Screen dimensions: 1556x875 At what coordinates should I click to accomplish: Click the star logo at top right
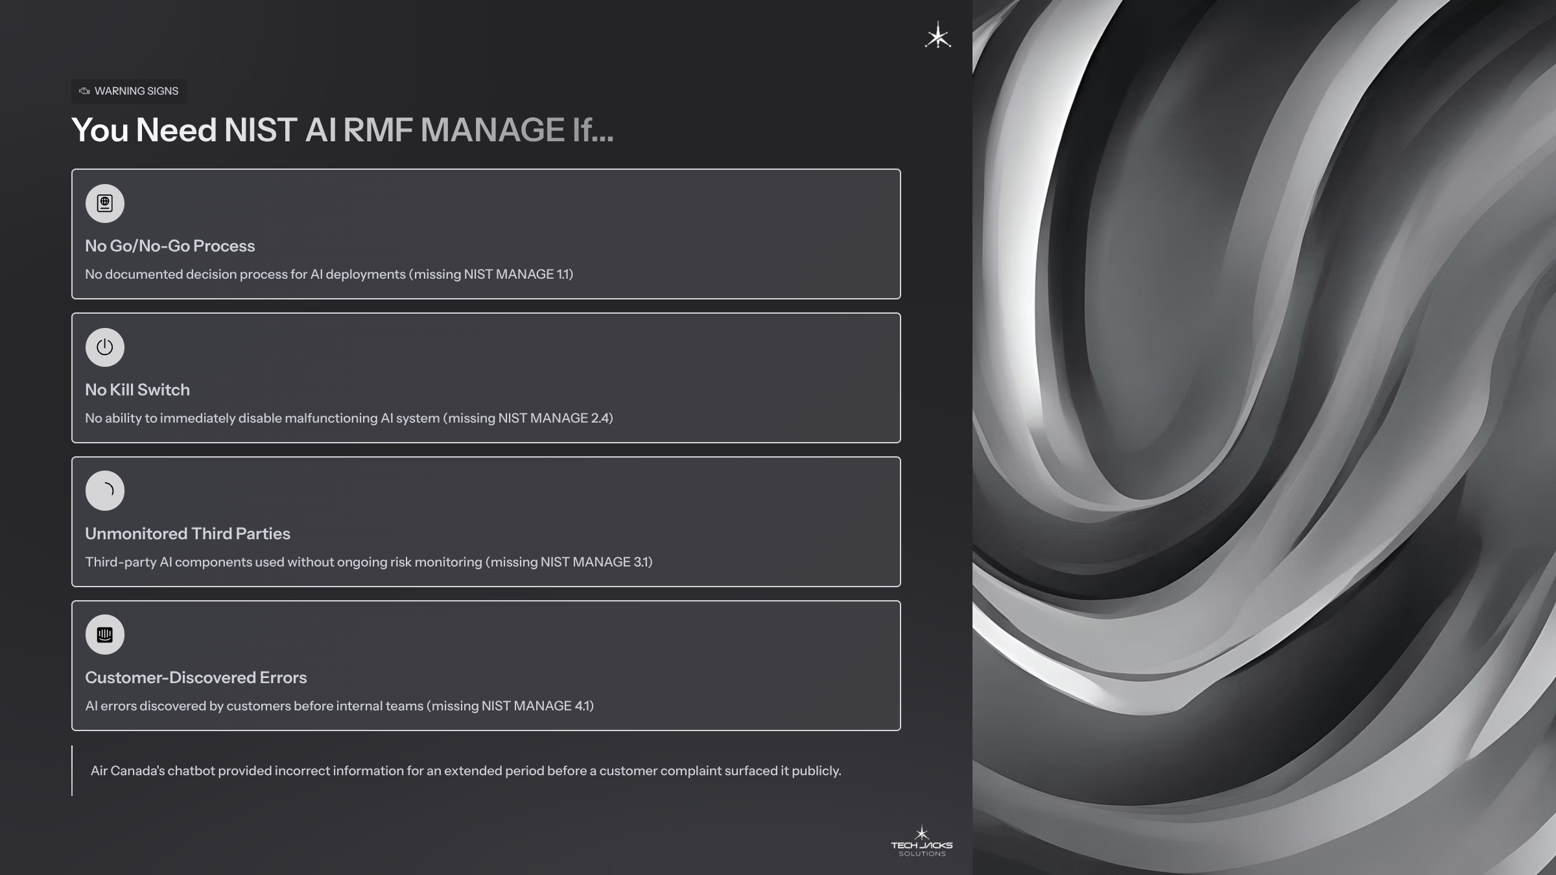[937, 36]
